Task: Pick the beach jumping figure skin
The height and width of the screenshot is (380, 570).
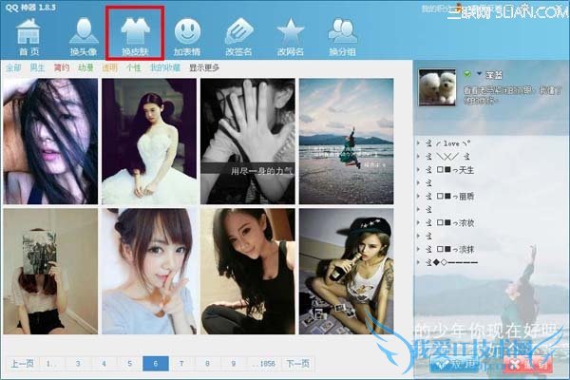Action: coord(346,142)
